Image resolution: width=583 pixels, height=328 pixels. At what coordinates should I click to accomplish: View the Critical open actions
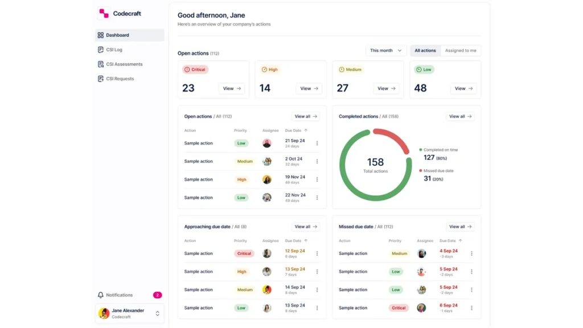coord(232,88)
